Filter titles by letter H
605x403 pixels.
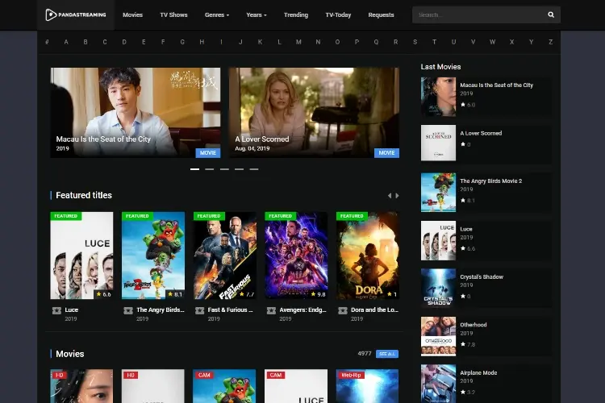click(x=202, y=42)
